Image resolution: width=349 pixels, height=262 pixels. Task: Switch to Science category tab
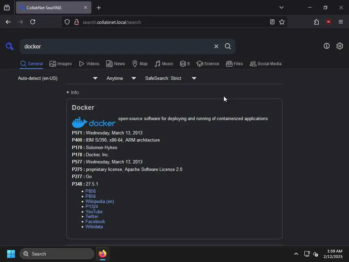coord(208,64)
